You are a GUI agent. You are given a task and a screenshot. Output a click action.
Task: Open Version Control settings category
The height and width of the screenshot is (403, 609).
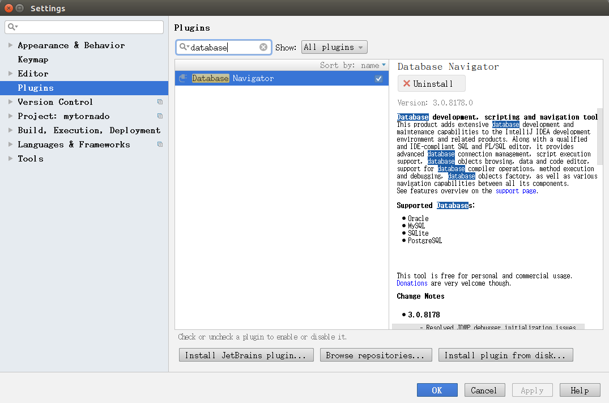point(55,102)
